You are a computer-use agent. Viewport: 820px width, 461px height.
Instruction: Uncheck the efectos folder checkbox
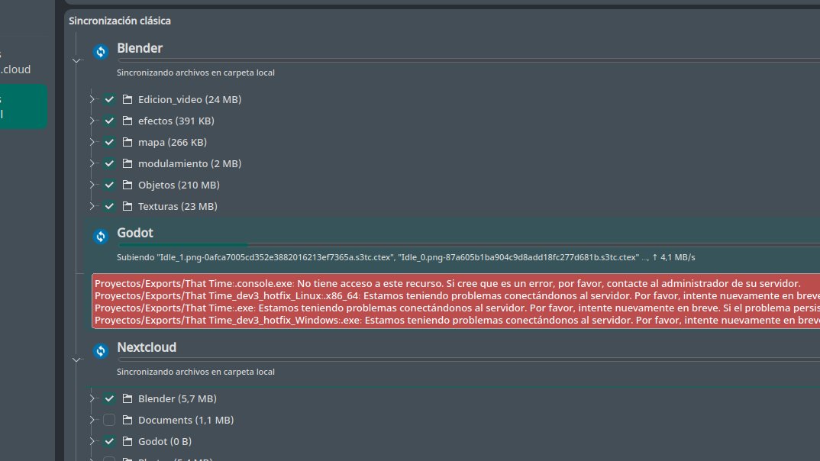108,121
